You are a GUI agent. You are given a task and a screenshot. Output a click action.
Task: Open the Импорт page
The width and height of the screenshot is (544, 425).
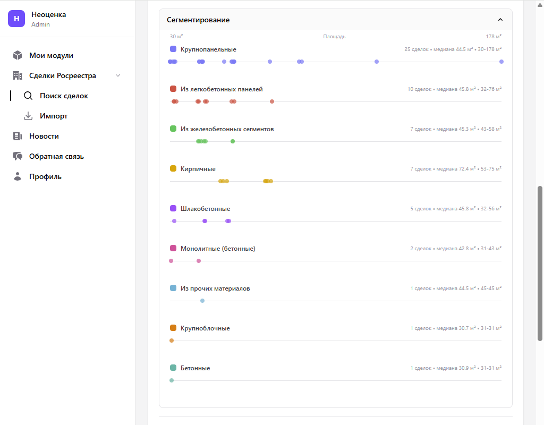[54, 116]
